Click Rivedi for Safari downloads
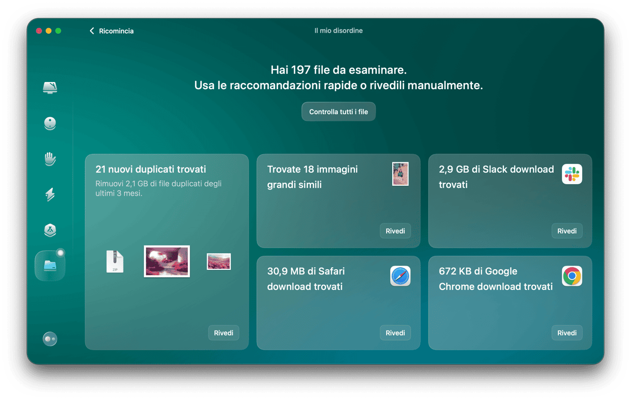 tap(395, 333)
